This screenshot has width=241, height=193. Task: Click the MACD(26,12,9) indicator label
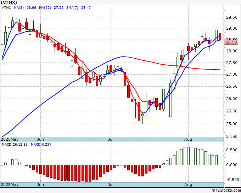[14, 145]
